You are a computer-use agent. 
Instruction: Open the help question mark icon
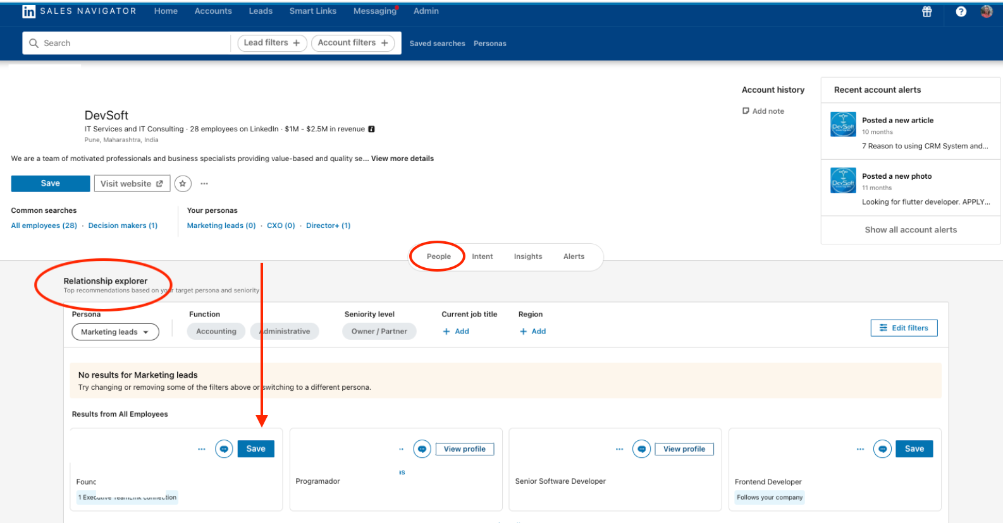(x=961, y=11)
